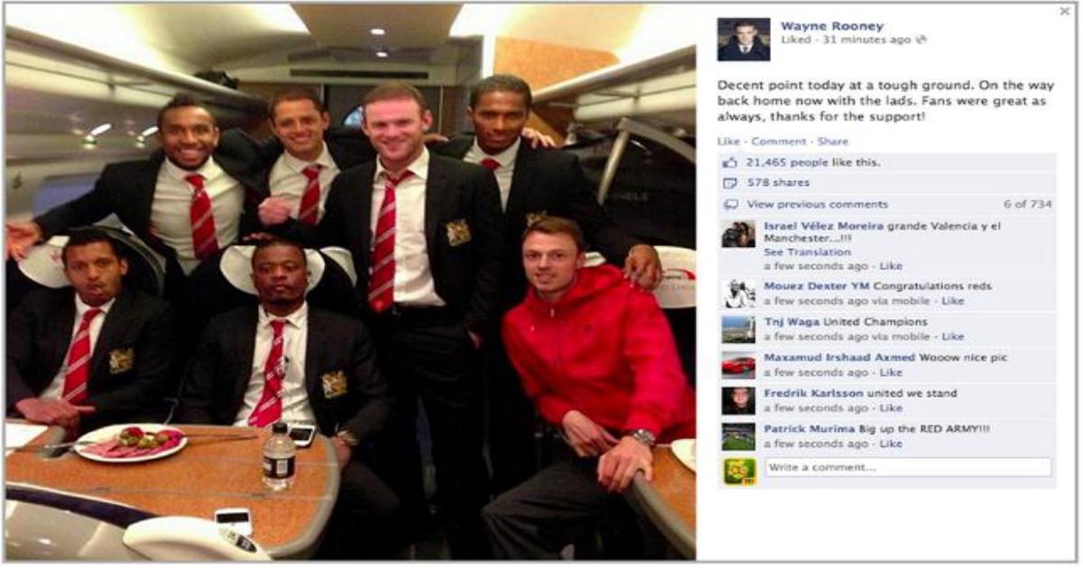
Task: Click the thumbs-up likes icon
Action: tap(730, 163)
